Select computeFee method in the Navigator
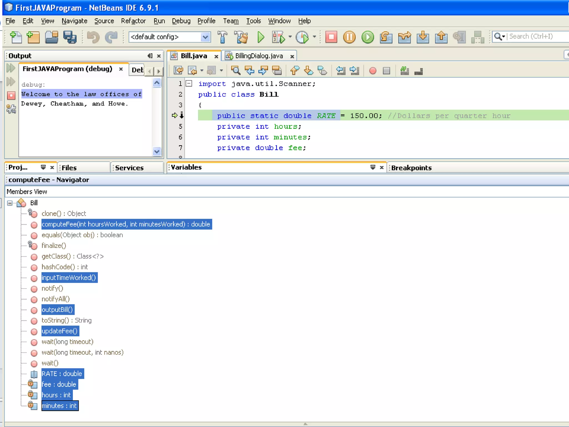 click(126, 224)
